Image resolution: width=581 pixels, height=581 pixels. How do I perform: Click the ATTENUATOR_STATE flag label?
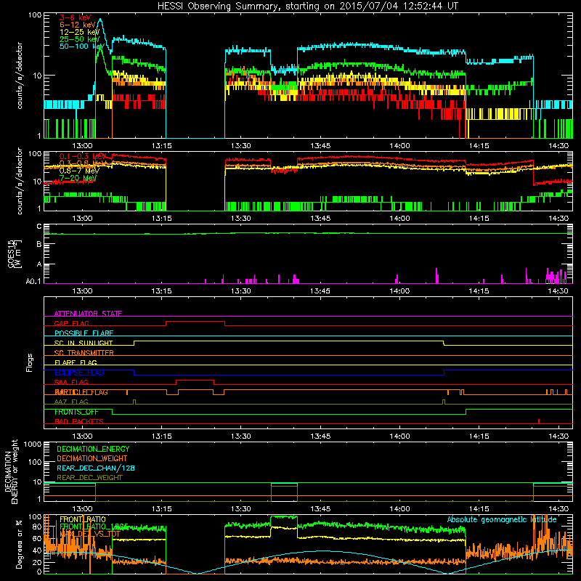(x=88, y=314)
